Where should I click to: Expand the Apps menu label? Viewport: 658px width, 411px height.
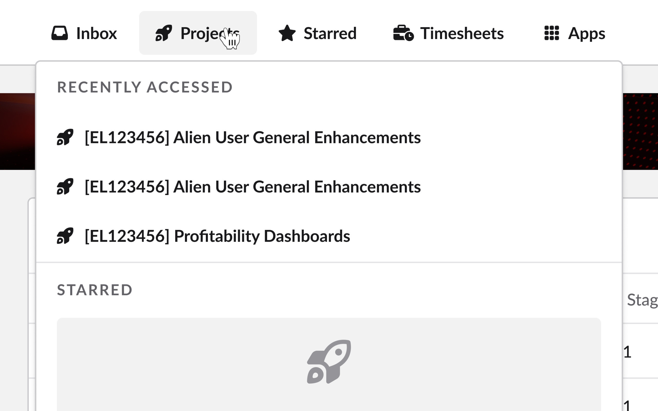coord(587,34)
